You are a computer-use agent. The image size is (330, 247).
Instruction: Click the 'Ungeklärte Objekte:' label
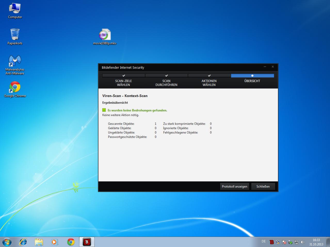[x=121, y=132]
